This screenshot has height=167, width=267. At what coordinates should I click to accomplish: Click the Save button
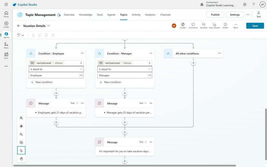pos(255,26)
